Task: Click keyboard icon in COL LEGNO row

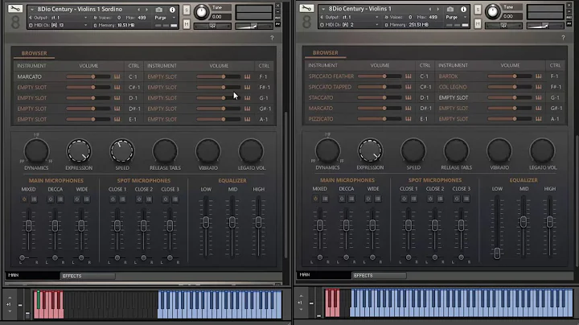Action: [x=538, y=87]
